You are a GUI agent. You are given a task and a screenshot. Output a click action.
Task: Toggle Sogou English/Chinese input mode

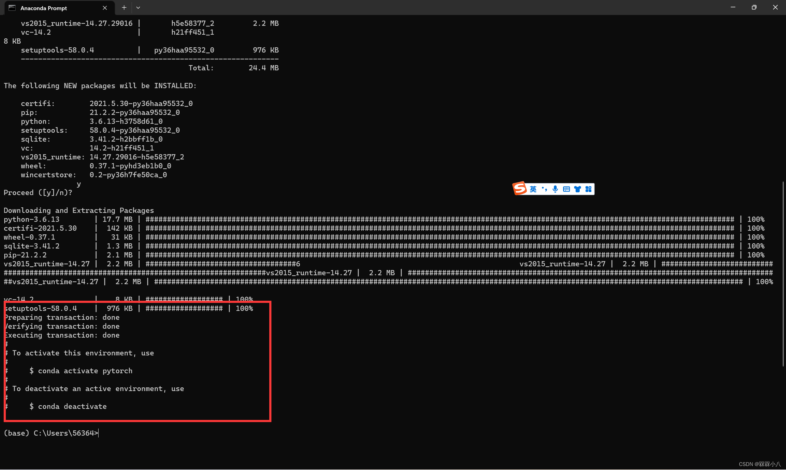[x=533, y=189]
